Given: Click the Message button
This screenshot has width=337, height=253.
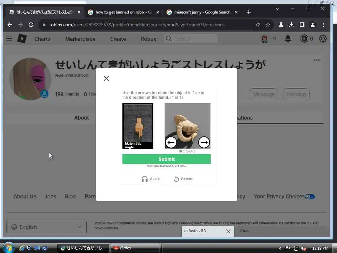Looking at the screenshot, I should 264,94.
